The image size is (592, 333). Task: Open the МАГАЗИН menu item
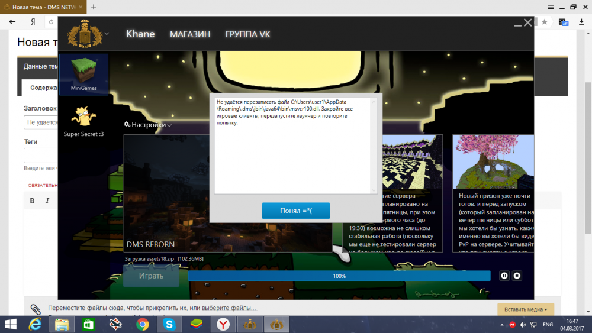click(190, 34)
